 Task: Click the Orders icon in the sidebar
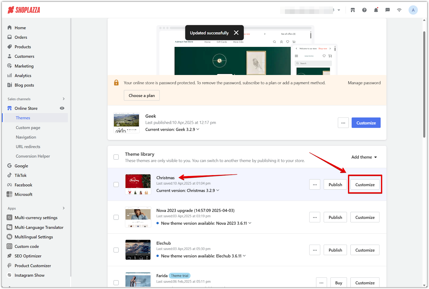[x=10, y=37]
